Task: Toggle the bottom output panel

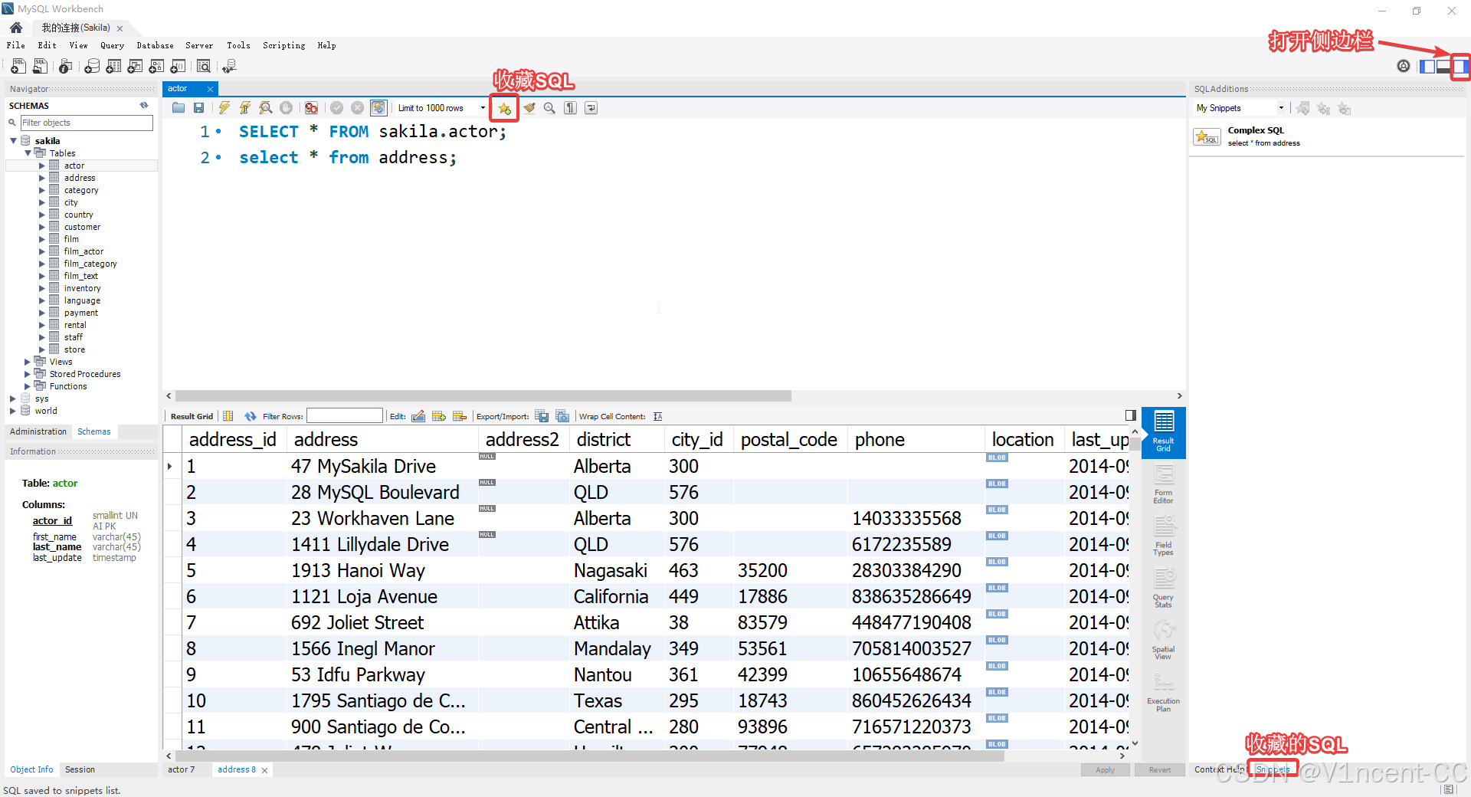Action: pyautogui.click(x=1443, y=67)
